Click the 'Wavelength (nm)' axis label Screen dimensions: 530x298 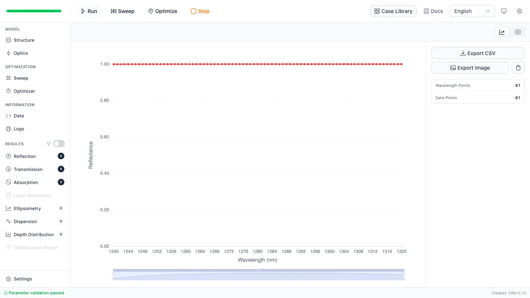(x=258, y=260)
